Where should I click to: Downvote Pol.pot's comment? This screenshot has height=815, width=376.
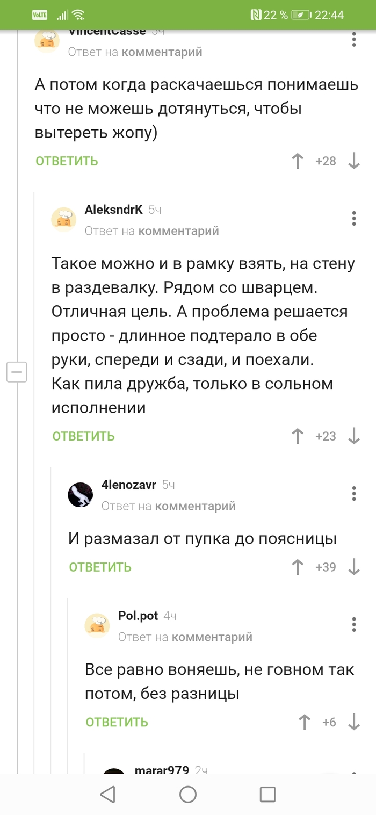(x=355, y=722)
